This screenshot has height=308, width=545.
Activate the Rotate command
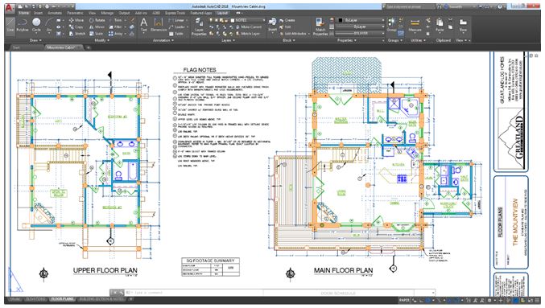click(97, 20)
